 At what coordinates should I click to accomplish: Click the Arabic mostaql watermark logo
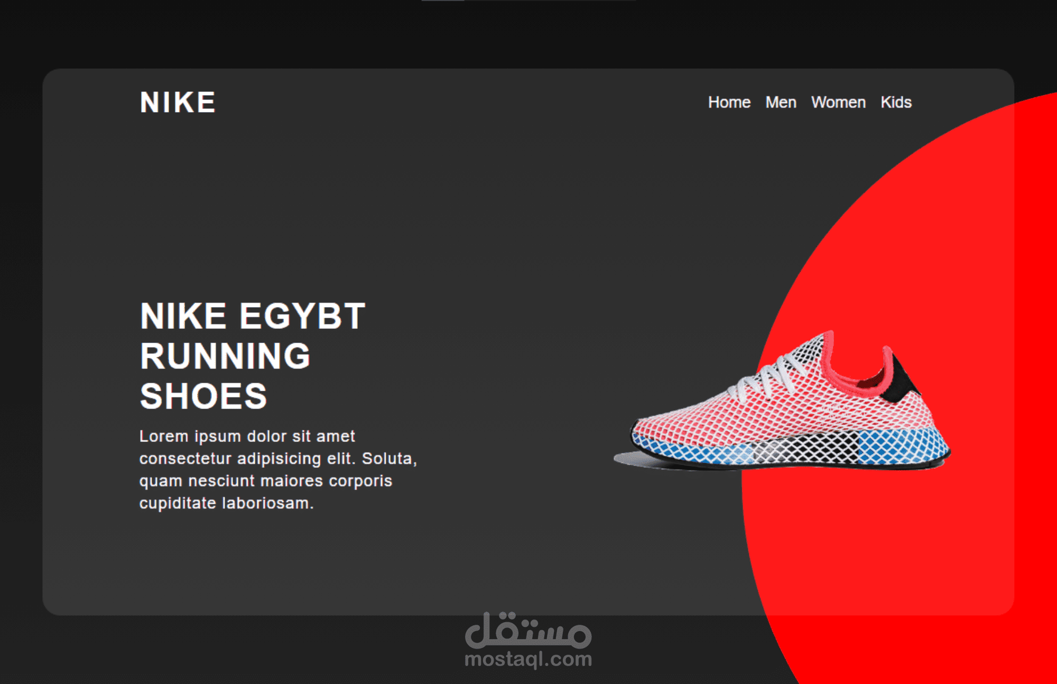(528, 630)
